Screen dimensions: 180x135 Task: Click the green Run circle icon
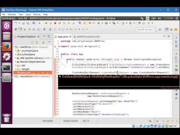(x=106, y=23)
